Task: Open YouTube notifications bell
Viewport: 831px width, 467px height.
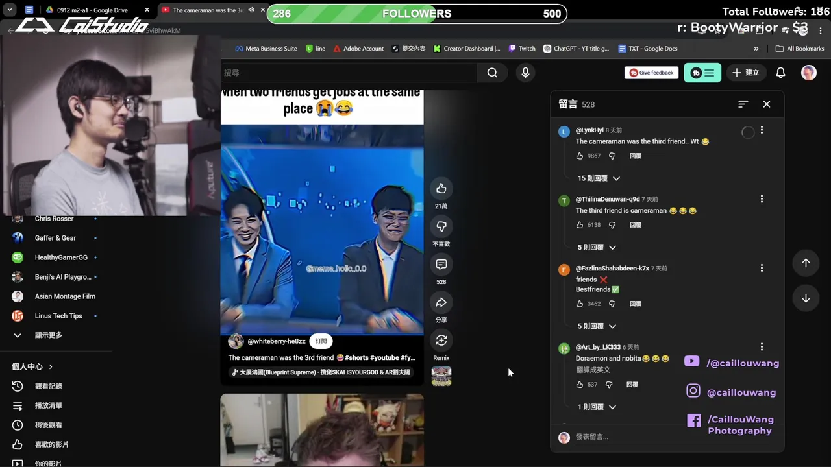Action: [x=781, y=73]
